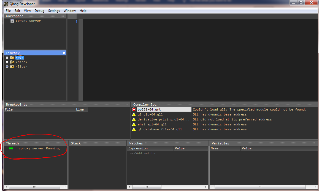Click the RT folder icon
Viewport: 319px width, 191px height.
(x=12, y=58)
